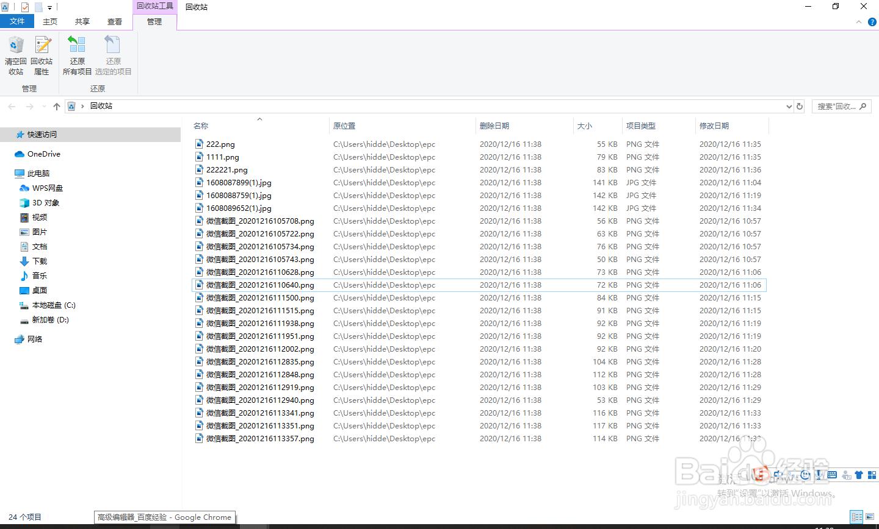
Task: Select 网络 in navigation pane
Action: click(x=35, y=339)
